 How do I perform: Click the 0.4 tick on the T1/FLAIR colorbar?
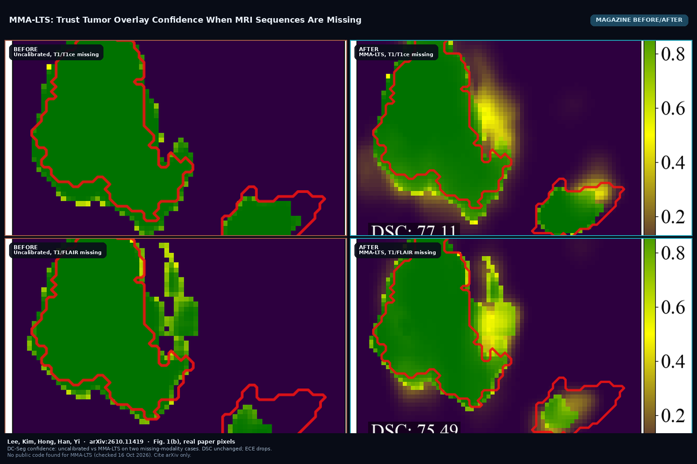pos(672,361)
